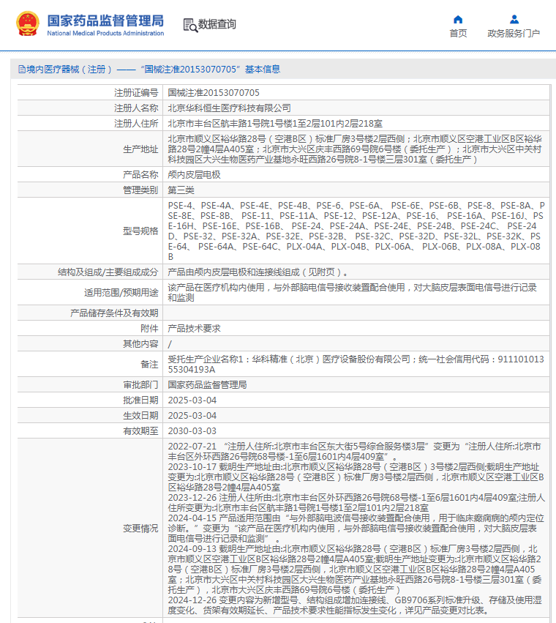Click the slash value in 其他内容 row
556x623 pixels.
coord(170,344)
